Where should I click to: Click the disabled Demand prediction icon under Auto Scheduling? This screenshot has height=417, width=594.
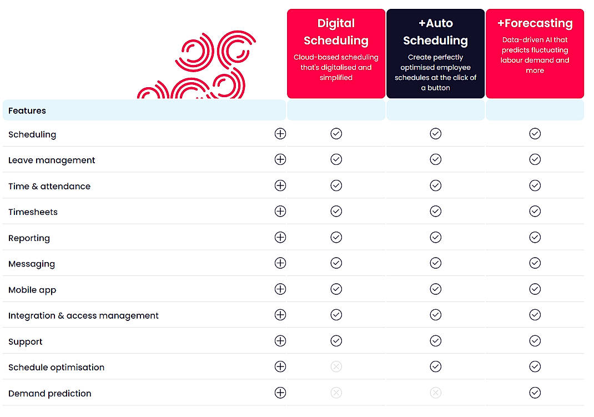click(x=435, y=393)
